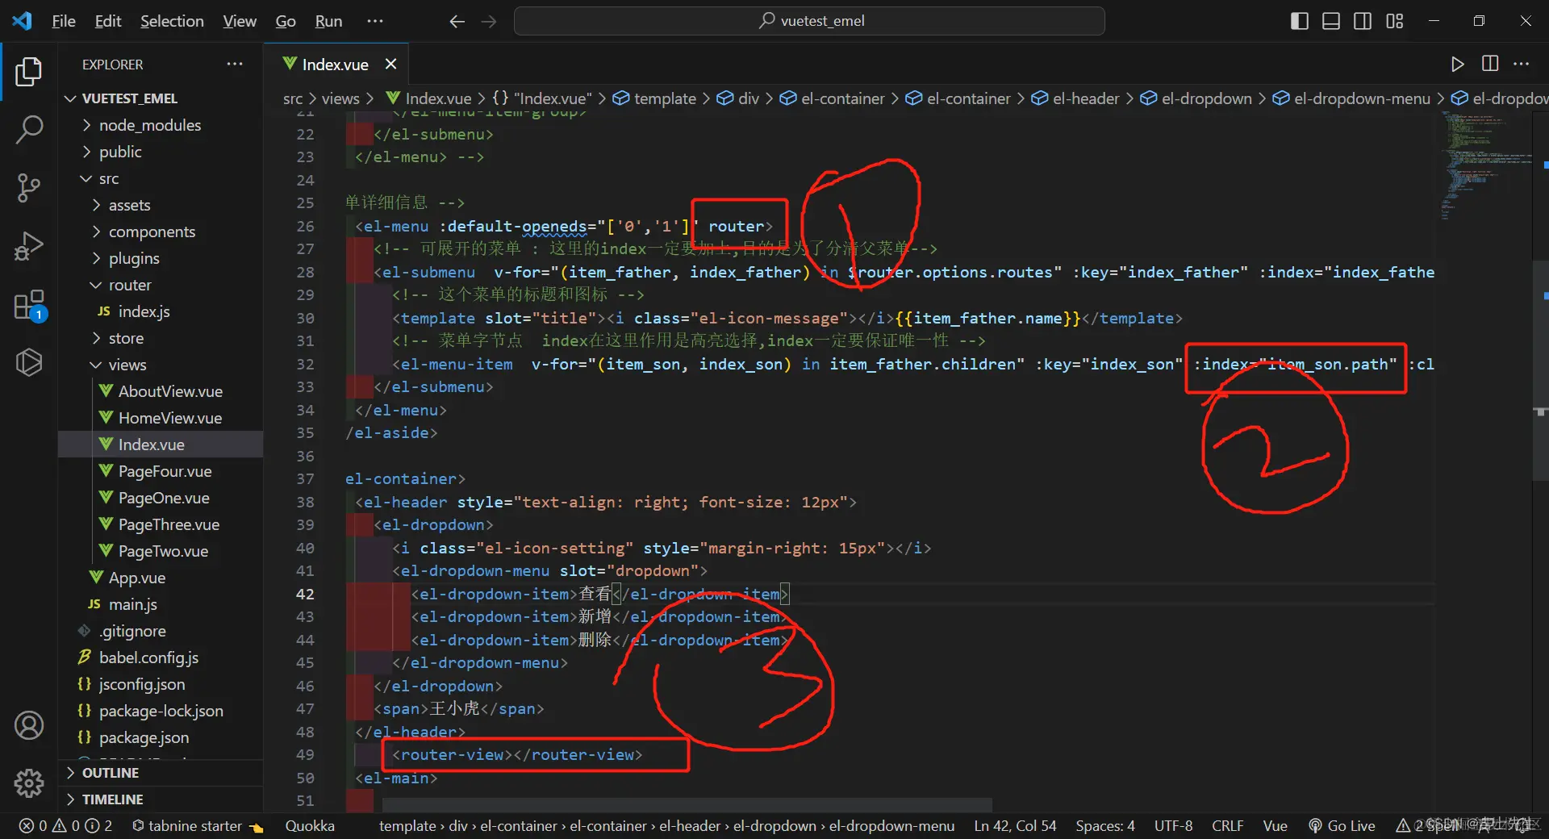Viewport: 1549px width, 839px height.
Task: Expand the node_modules folder
Action: [x=149, y=125]
